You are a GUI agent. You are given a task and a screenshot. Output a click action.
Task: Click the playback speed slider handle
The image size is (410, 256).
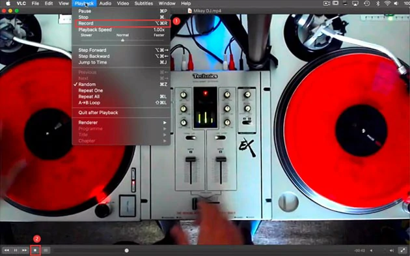(x=122, y=40)
